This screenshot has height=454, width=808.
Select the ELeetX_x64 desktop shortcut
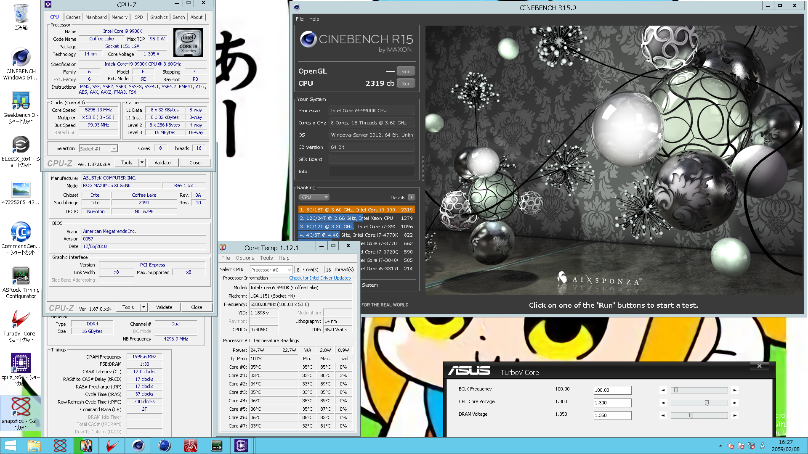pos(21,151)
